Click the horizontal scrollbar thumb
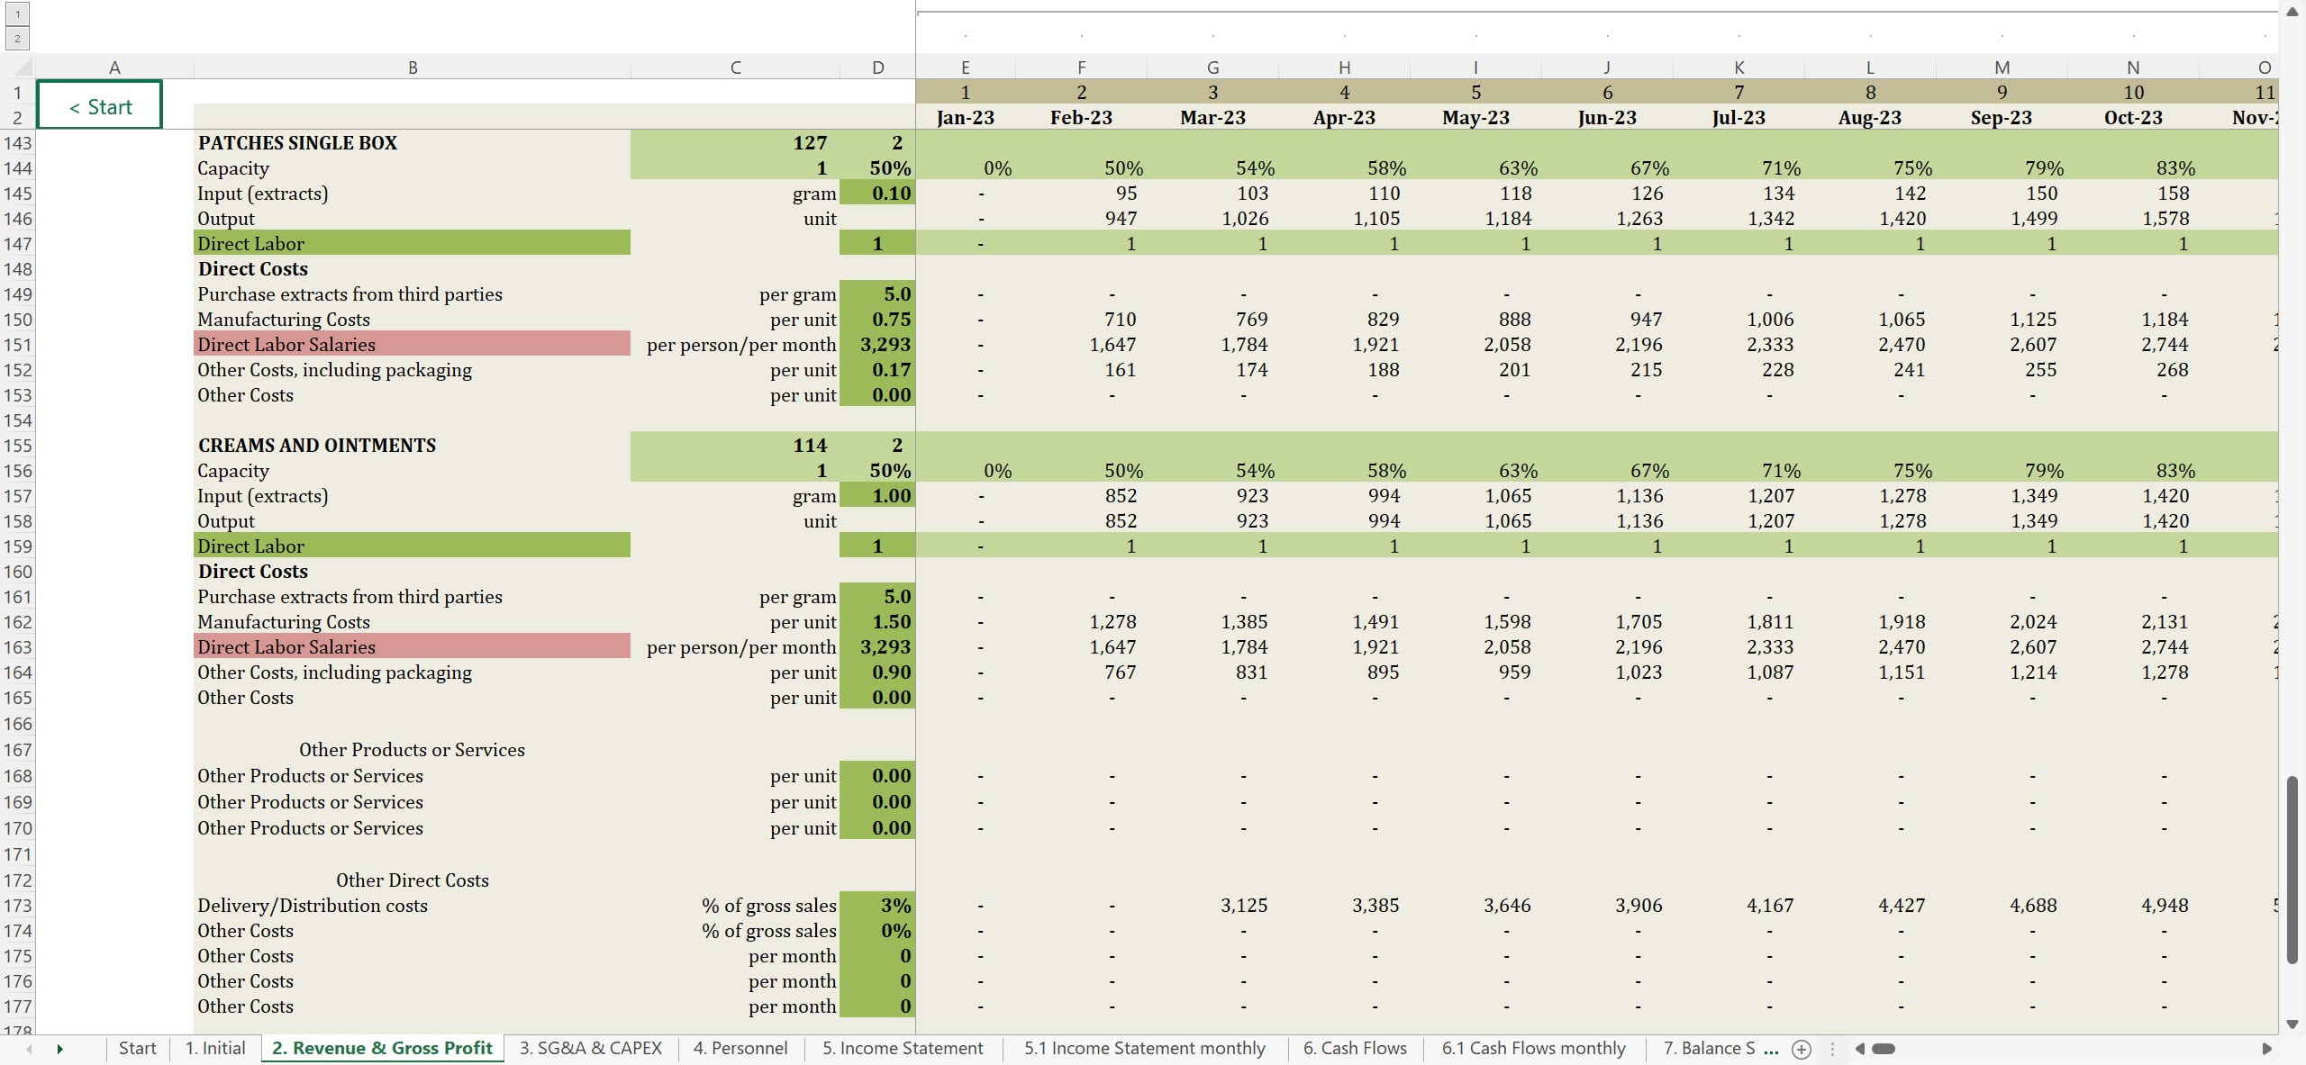 click(x=1884, y=1049)
